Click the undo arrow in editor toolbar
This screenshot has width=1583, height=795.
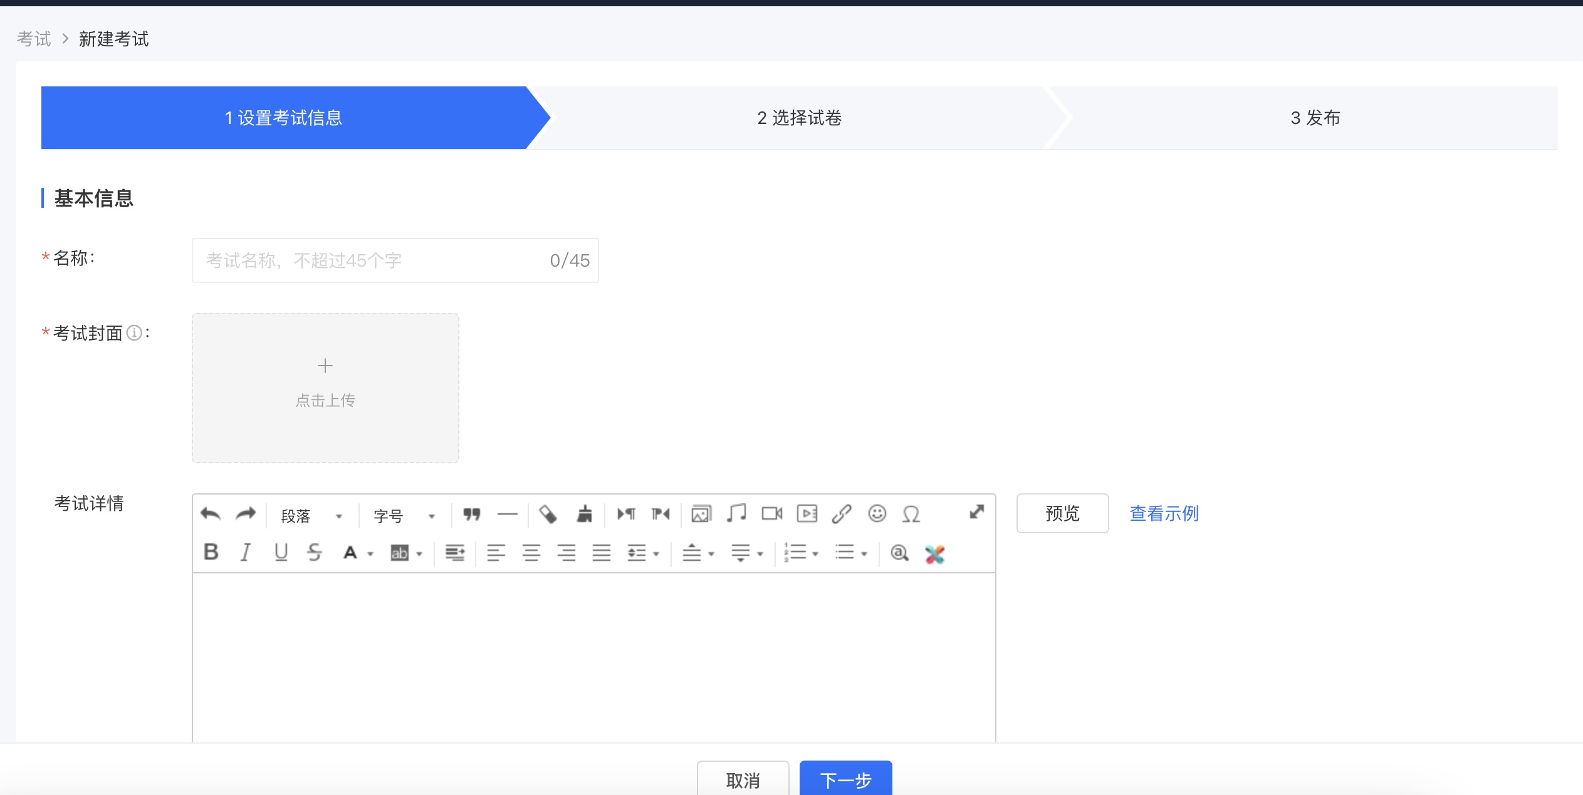211,515
